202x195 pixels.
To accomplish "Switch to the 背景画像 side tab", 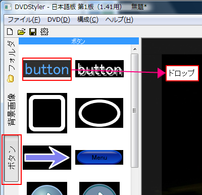I will [11, 110].
